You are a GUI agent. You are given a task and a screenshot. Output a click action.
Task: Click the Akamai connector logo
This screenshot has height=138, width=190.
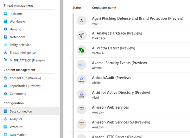pos(82,65)
